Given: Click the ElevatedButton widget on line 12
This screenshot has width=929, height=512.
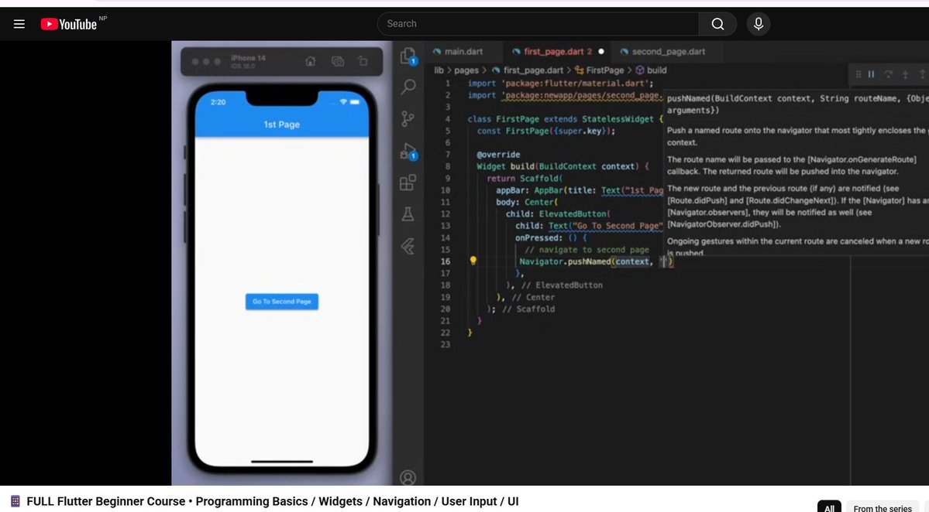Looking at the screenshot, I should (573, 214).
